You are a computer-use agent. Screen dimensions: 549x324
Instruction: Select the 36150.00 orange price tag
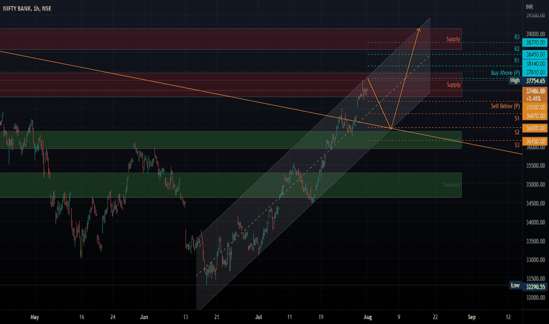pyautogui.click(x=535, y=141)
